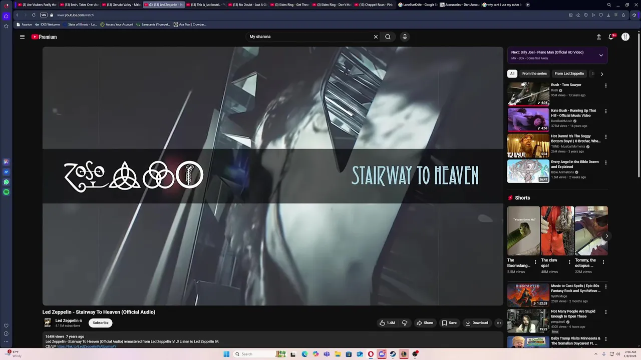Run search with the magnifier button

pos(388,36)
